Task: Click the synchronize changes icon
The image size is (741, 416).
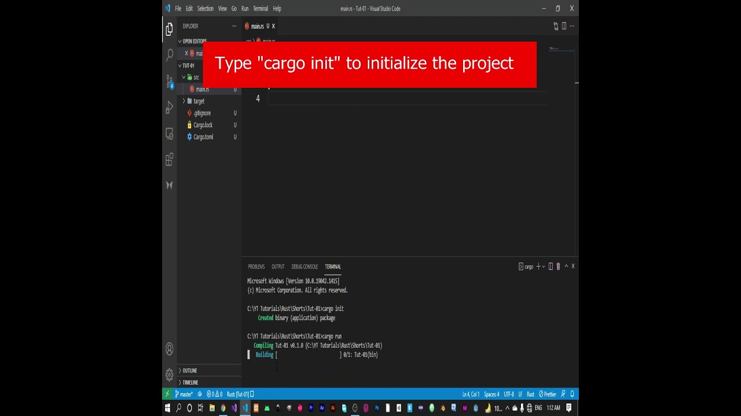Action: tap(200, 394)
